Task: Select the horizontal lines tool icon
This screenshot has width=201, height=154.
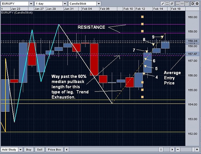Action: pyautogui.click(x=167, y=4)
